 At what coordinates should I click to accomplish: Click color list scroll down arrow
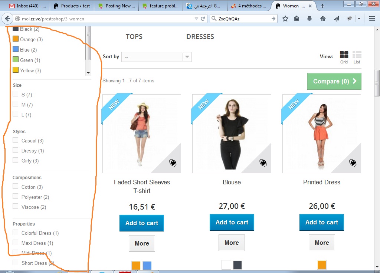point(88,73)
